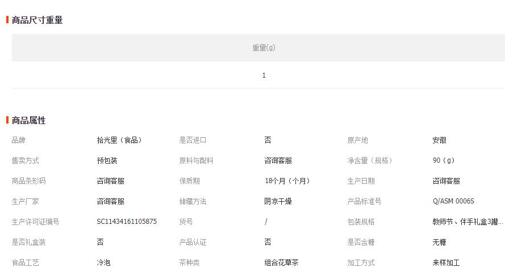This screenshot has width=505, height=280.
Task: Click the 商品属性 section heading
Action: (28, 121)
